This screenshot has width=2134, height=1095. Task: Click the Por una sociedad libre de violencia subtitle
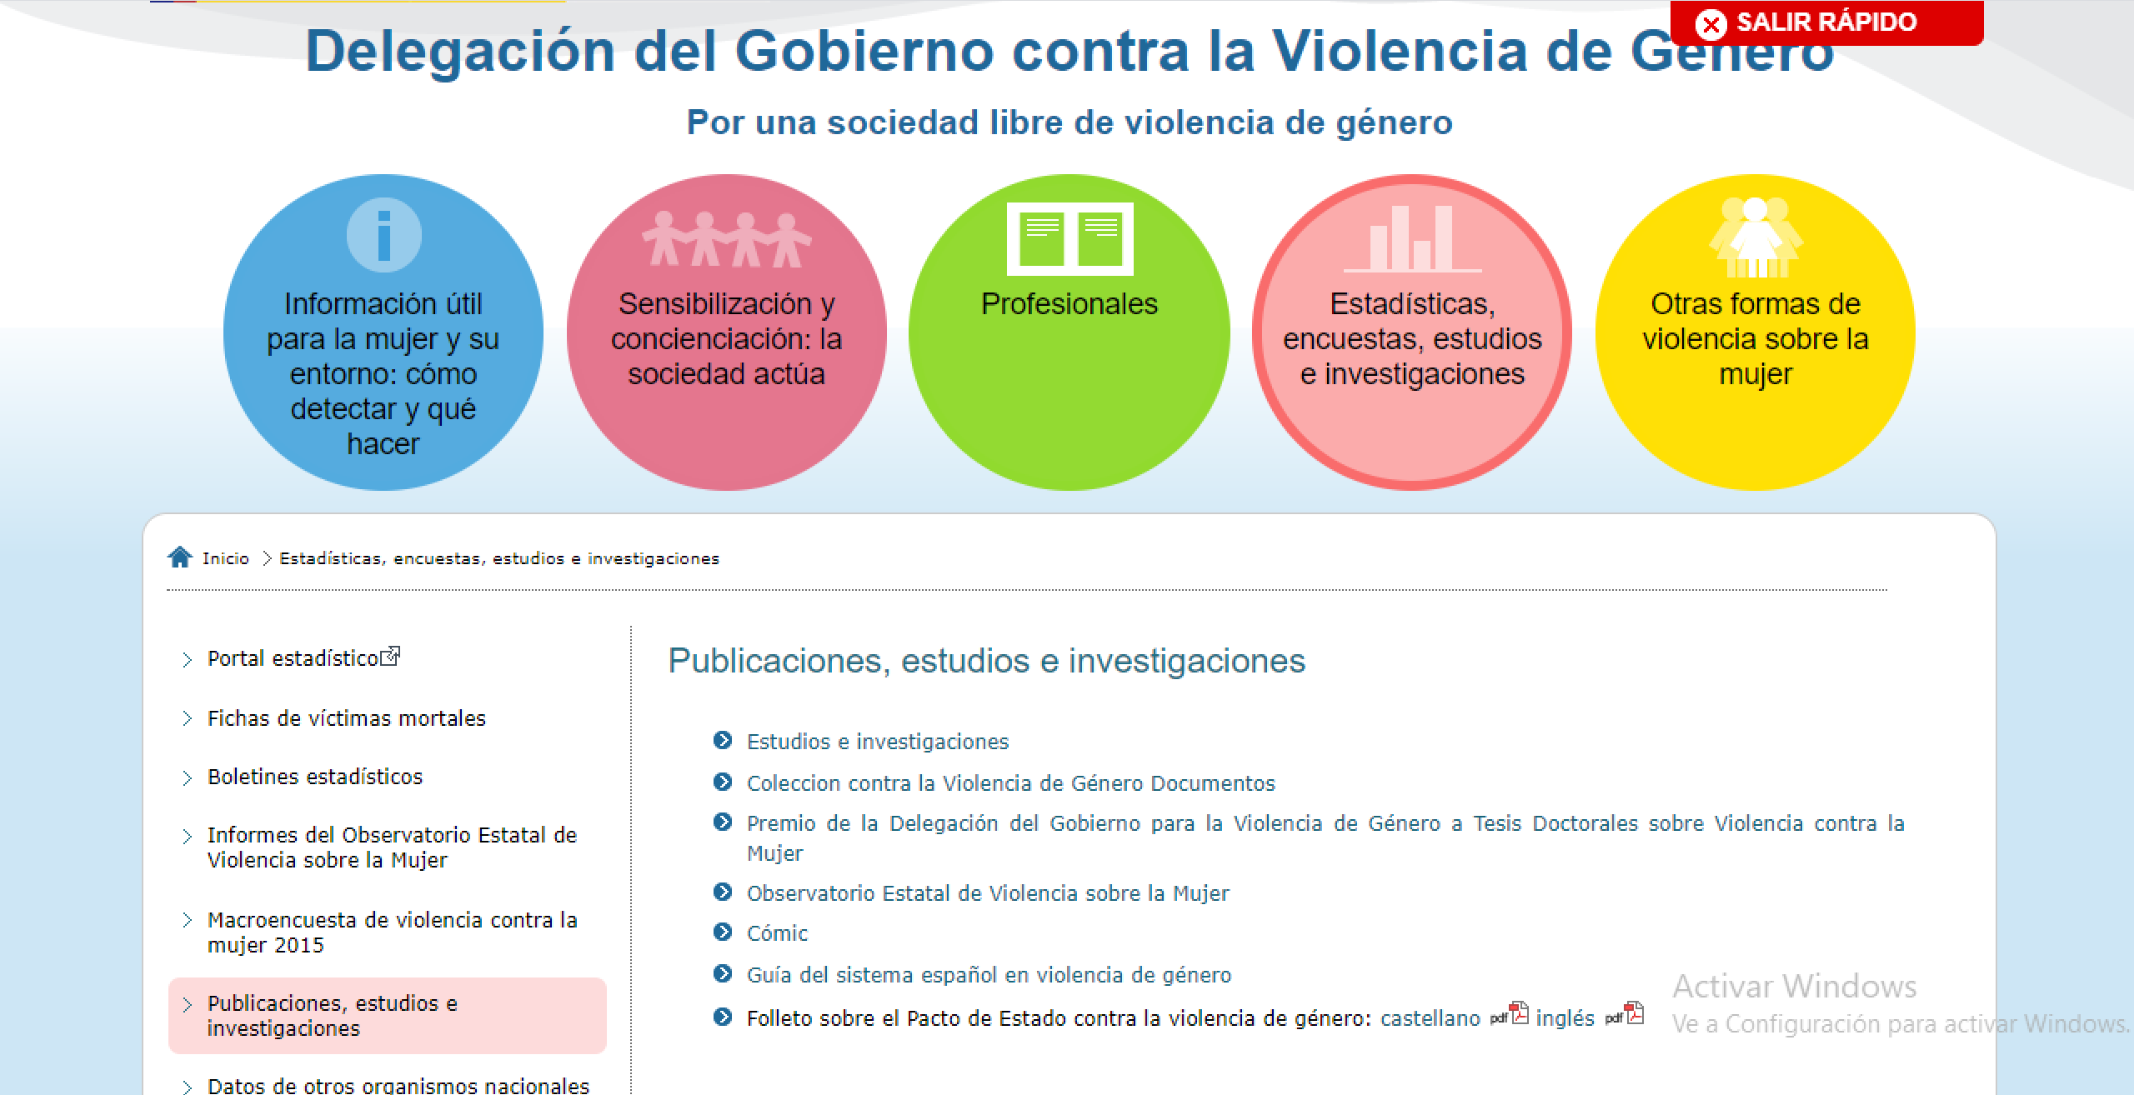point(1070,122)
